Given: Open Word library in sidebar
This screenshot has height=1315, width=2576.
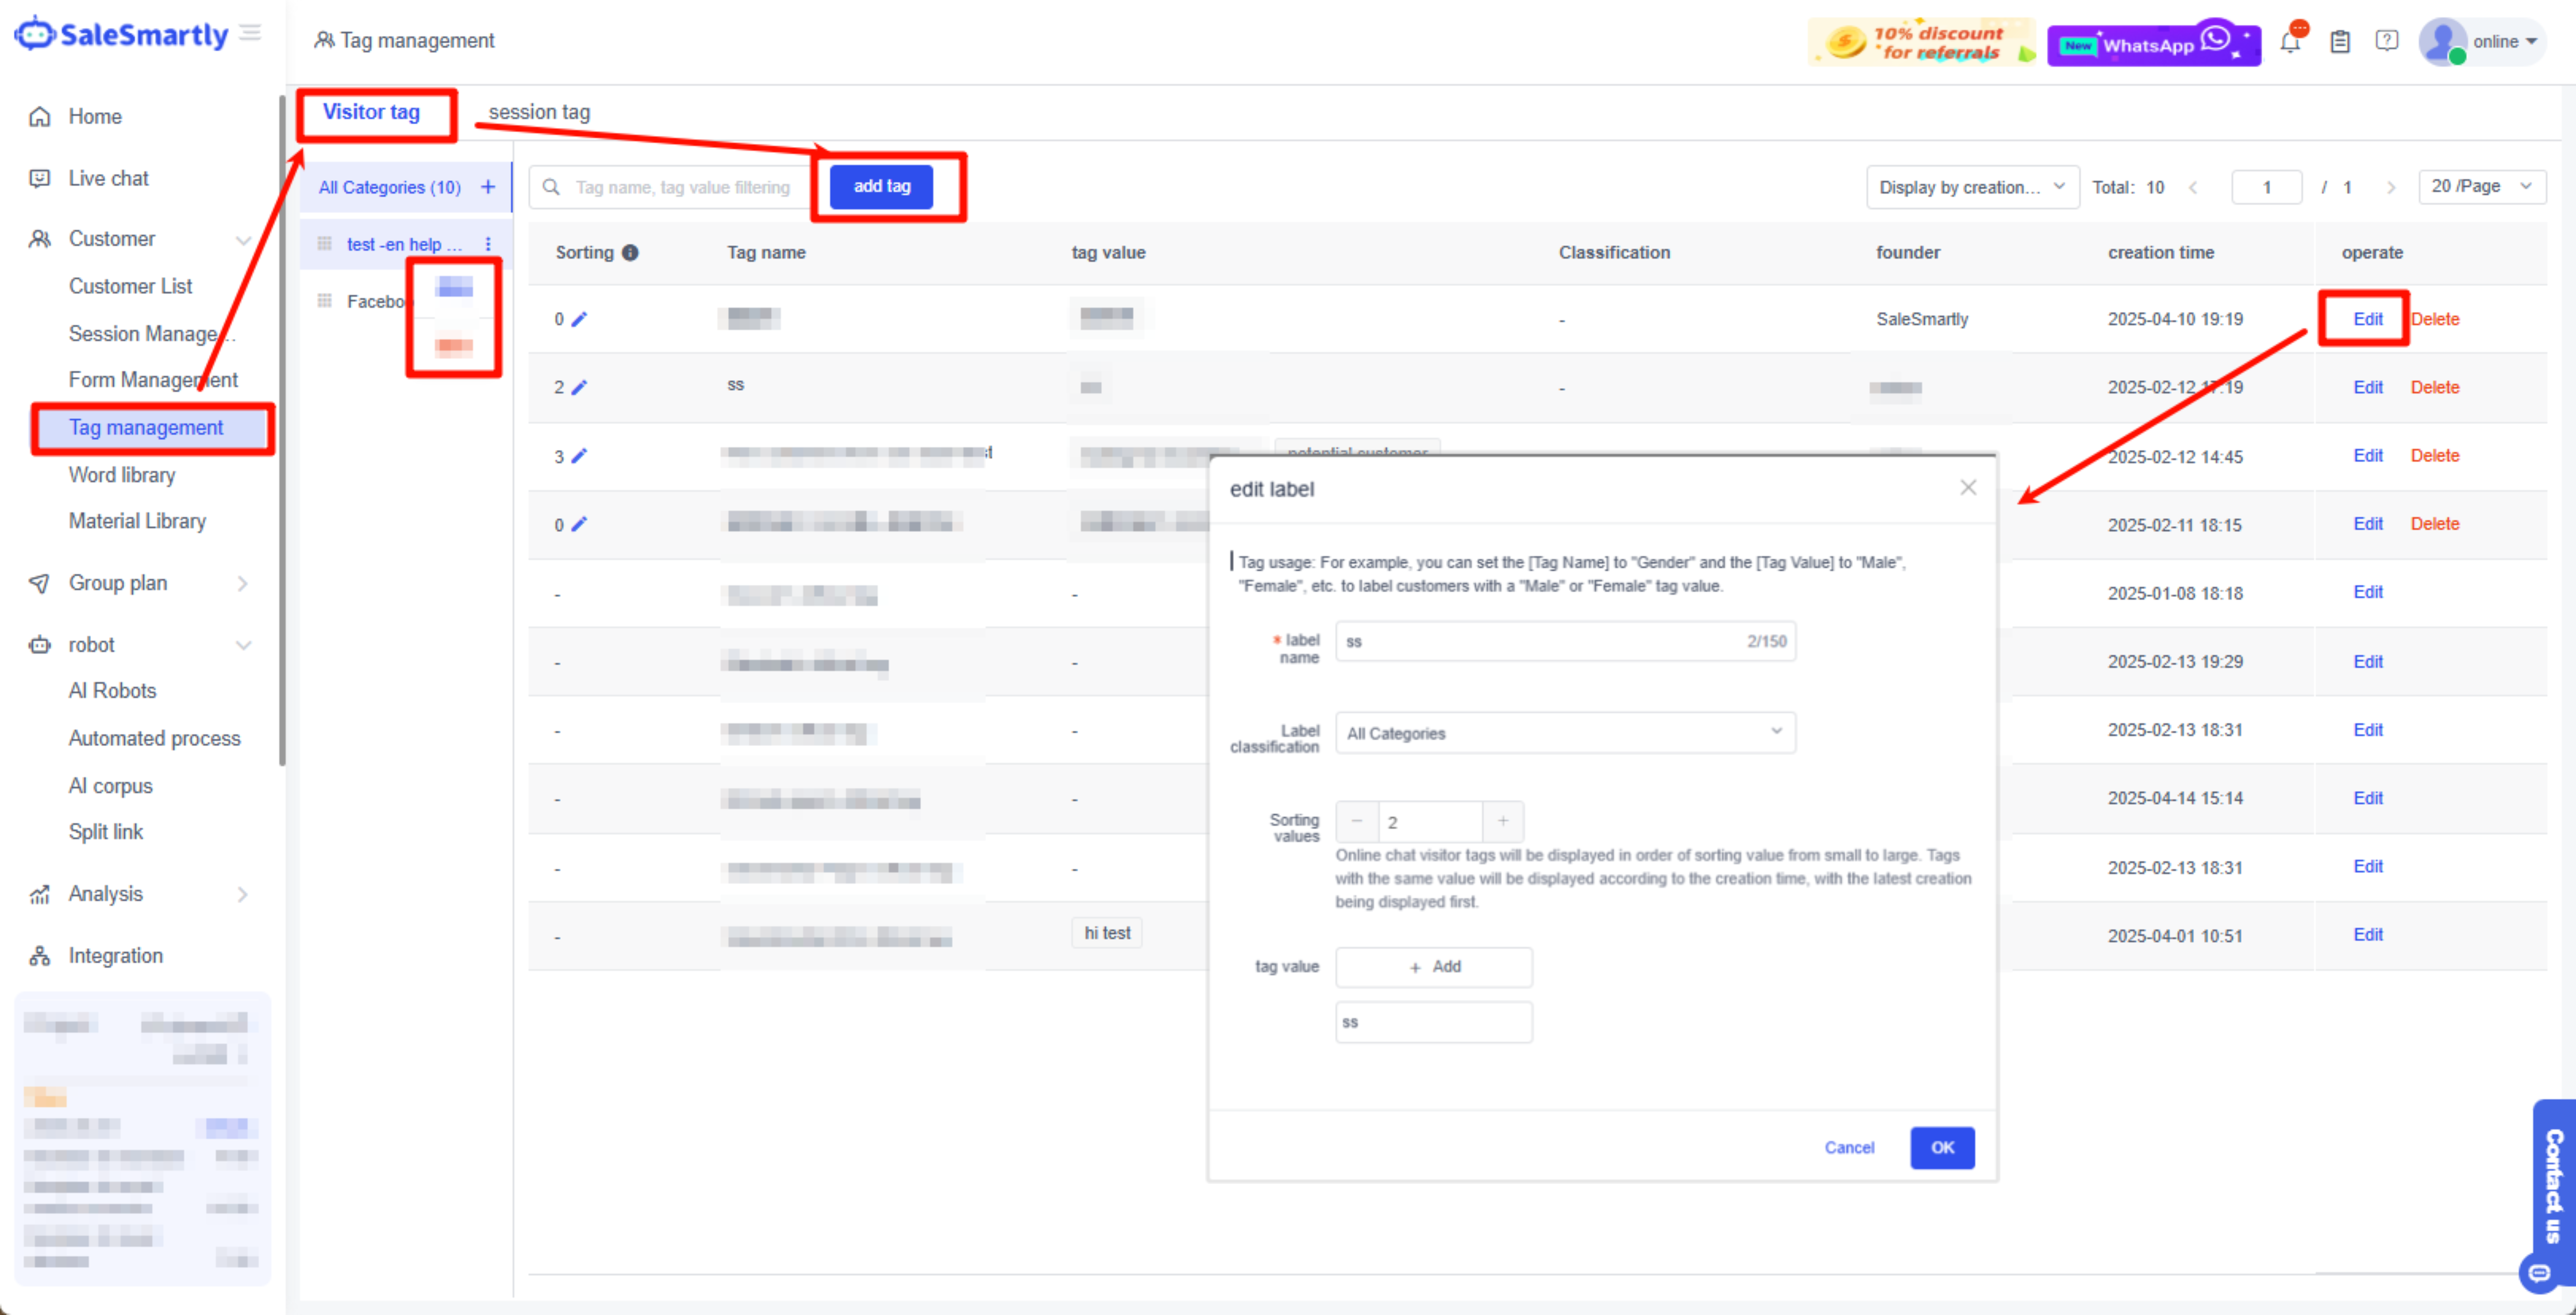Looking at the screenshot, I should click(x=122, y=475).
